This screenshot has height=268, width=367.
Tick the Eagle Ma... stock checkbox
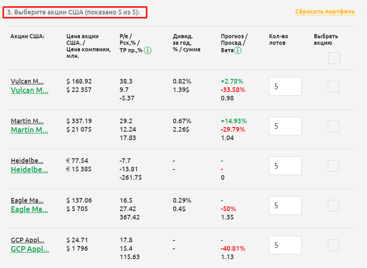334,205
